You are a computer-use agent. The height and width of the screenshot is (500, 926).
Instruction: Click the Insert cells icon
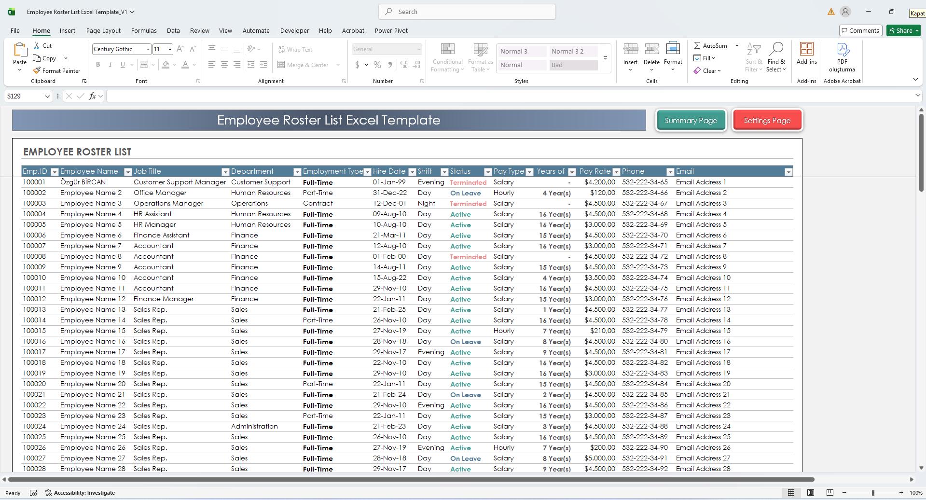click(630, 49)
